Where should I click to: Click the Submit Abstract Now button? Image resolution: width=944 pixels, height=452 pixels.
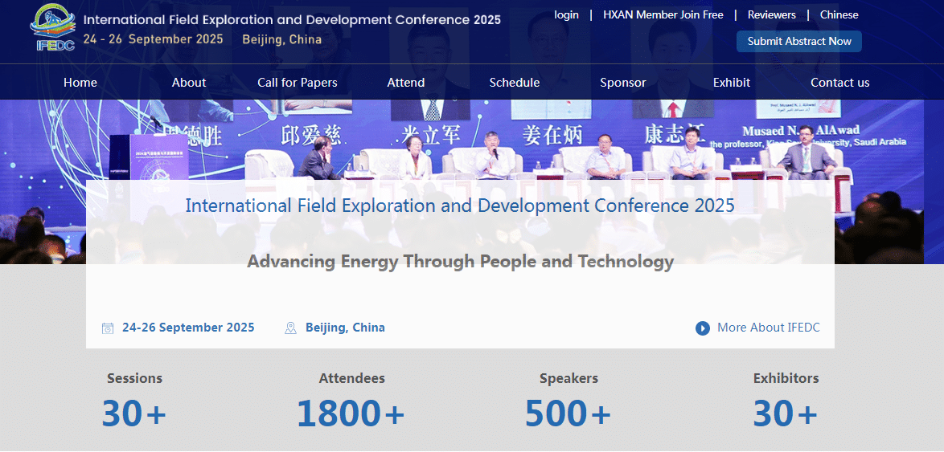point(799,42)
